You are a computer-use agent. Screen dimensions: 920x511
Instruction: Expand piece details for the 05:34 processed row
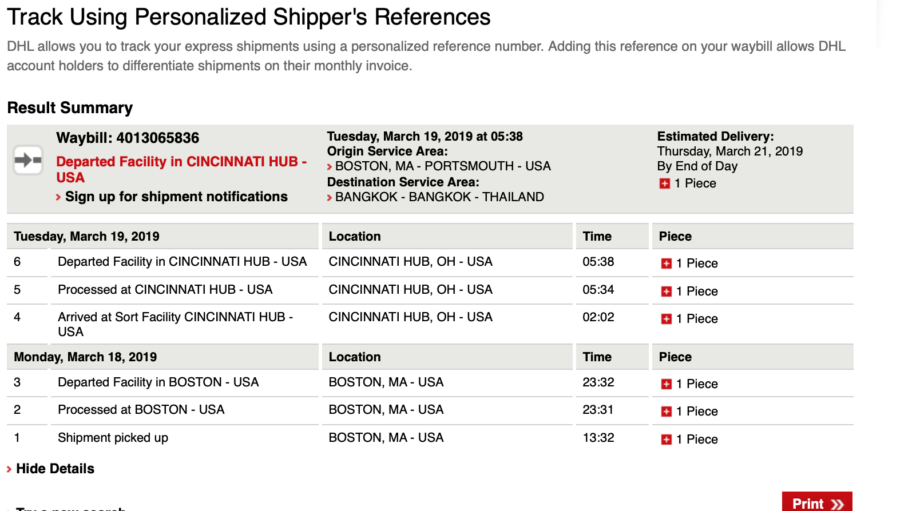pyautogui.click(x=666, y=292)
